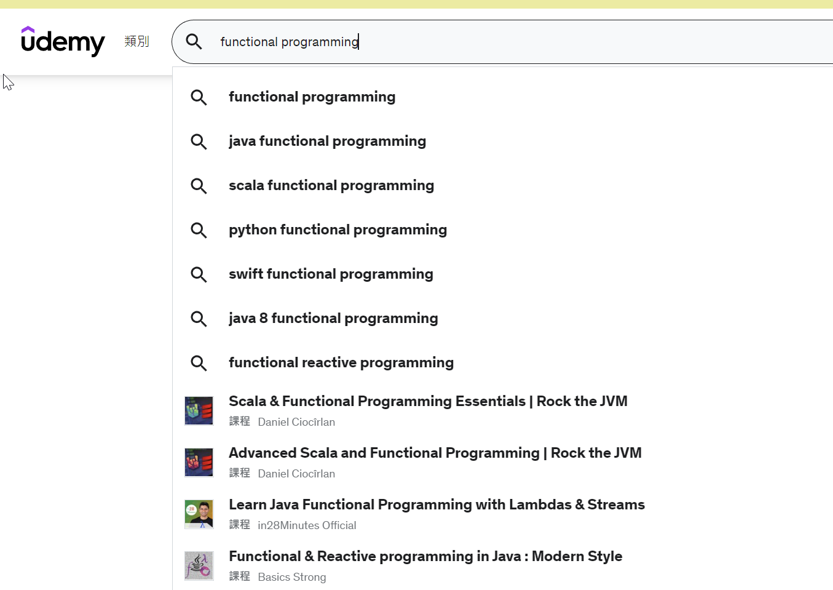Screen dimensions: 833x590
Task: Click magnifier icon beside 'python functional programming'
Action: pos(199,230)
